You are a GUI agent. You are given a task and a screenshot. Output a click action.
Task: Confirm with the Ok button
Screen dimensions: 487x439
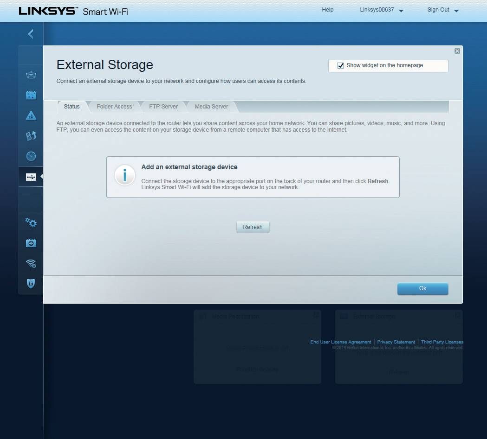(423, 289)
